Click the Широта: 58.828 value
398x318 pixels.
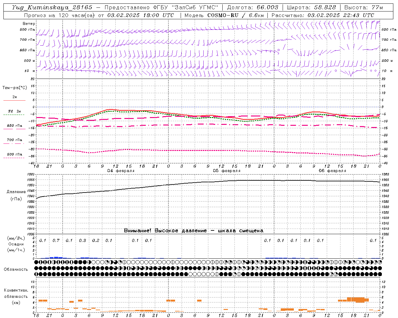coord(311,7)
